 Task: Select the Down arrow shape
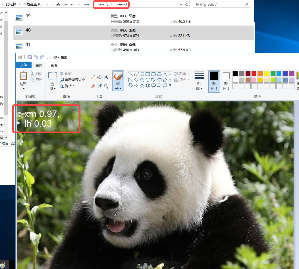(131, 86)
